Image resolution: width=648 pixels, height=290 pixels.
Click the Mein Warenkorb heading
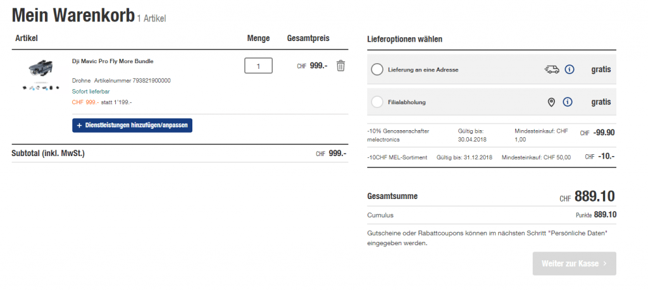[73, 16]
